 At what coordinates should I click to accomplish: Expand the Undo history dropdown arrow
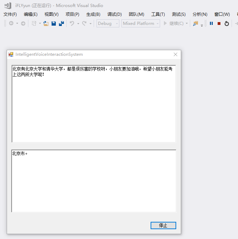(78, 24)
